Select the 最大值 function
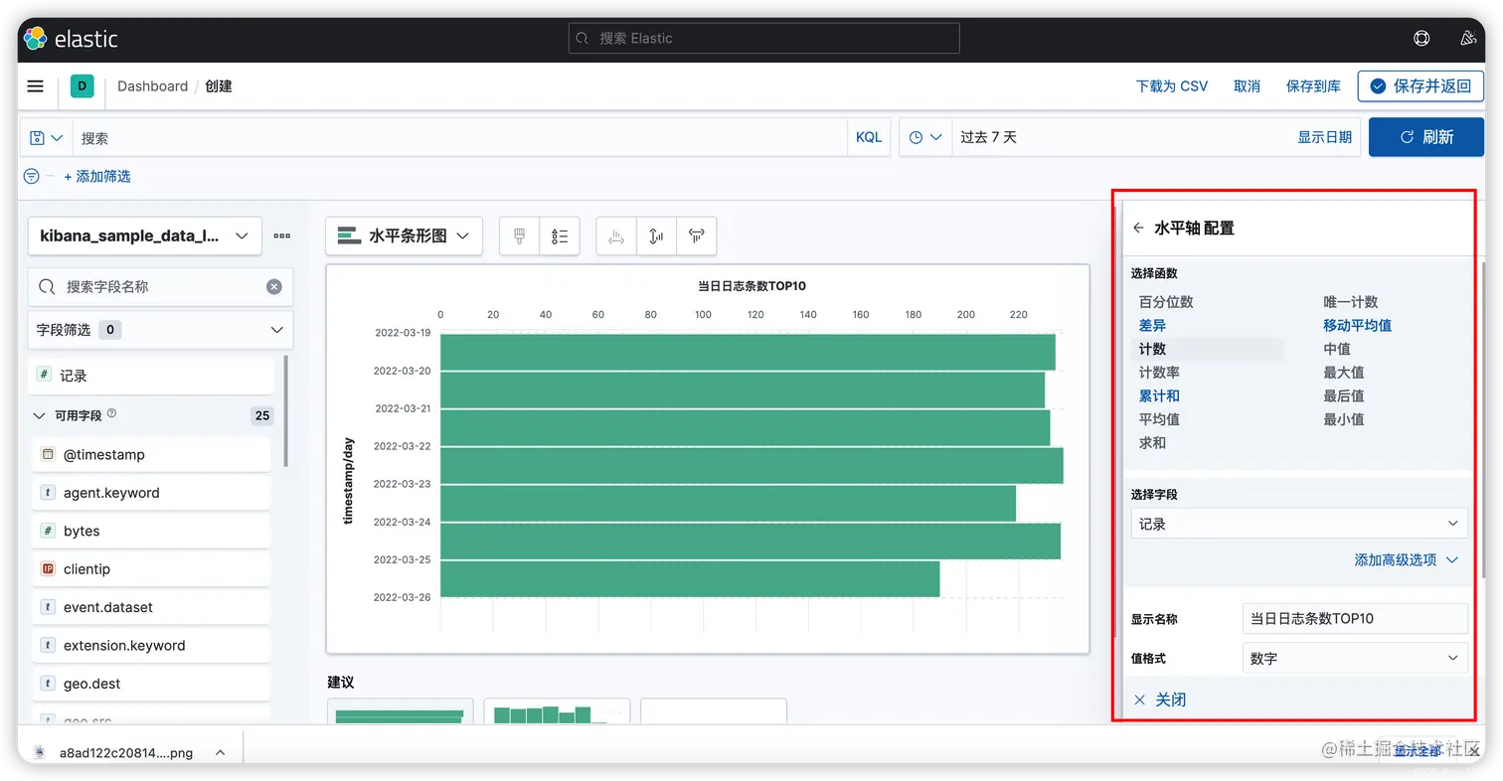 tap(1344, 372)
